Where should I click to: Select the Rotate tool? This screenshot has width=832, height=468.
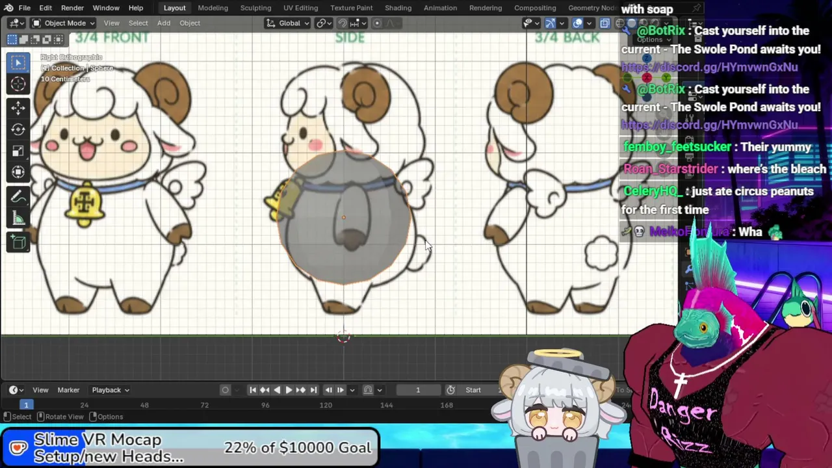coord(18,129)
